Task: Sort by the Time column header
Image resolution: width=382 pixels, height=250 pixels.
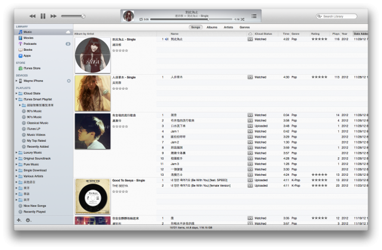Action: tap(286, 33)
